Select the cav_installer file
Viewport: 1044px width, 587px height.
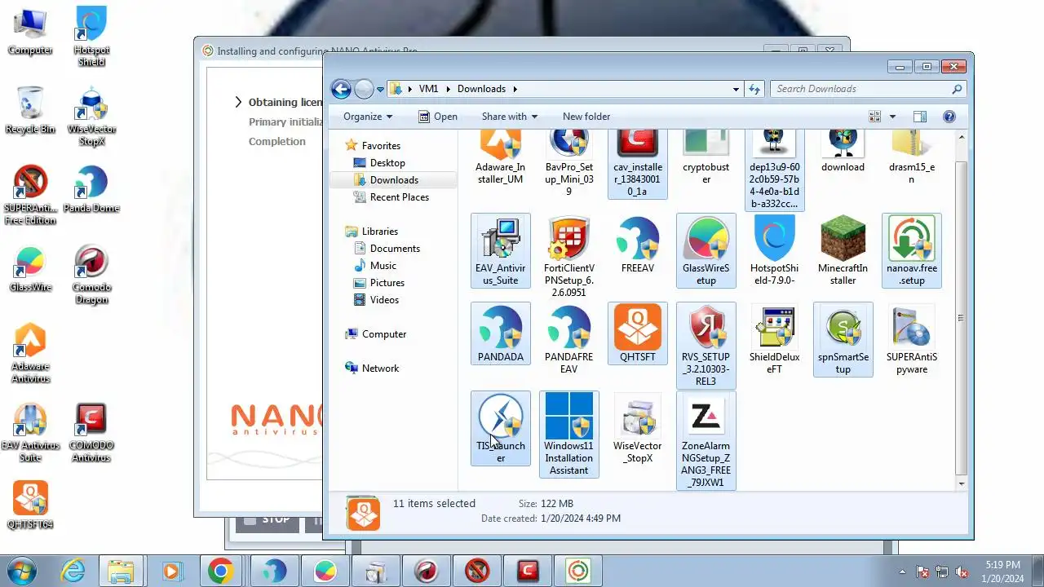pos(638,163)
